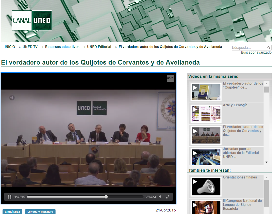The height and width of the screenshot is (214, 272).
Task: Click the video frame area
Action: pyautogui.click(x=89, y=138)
